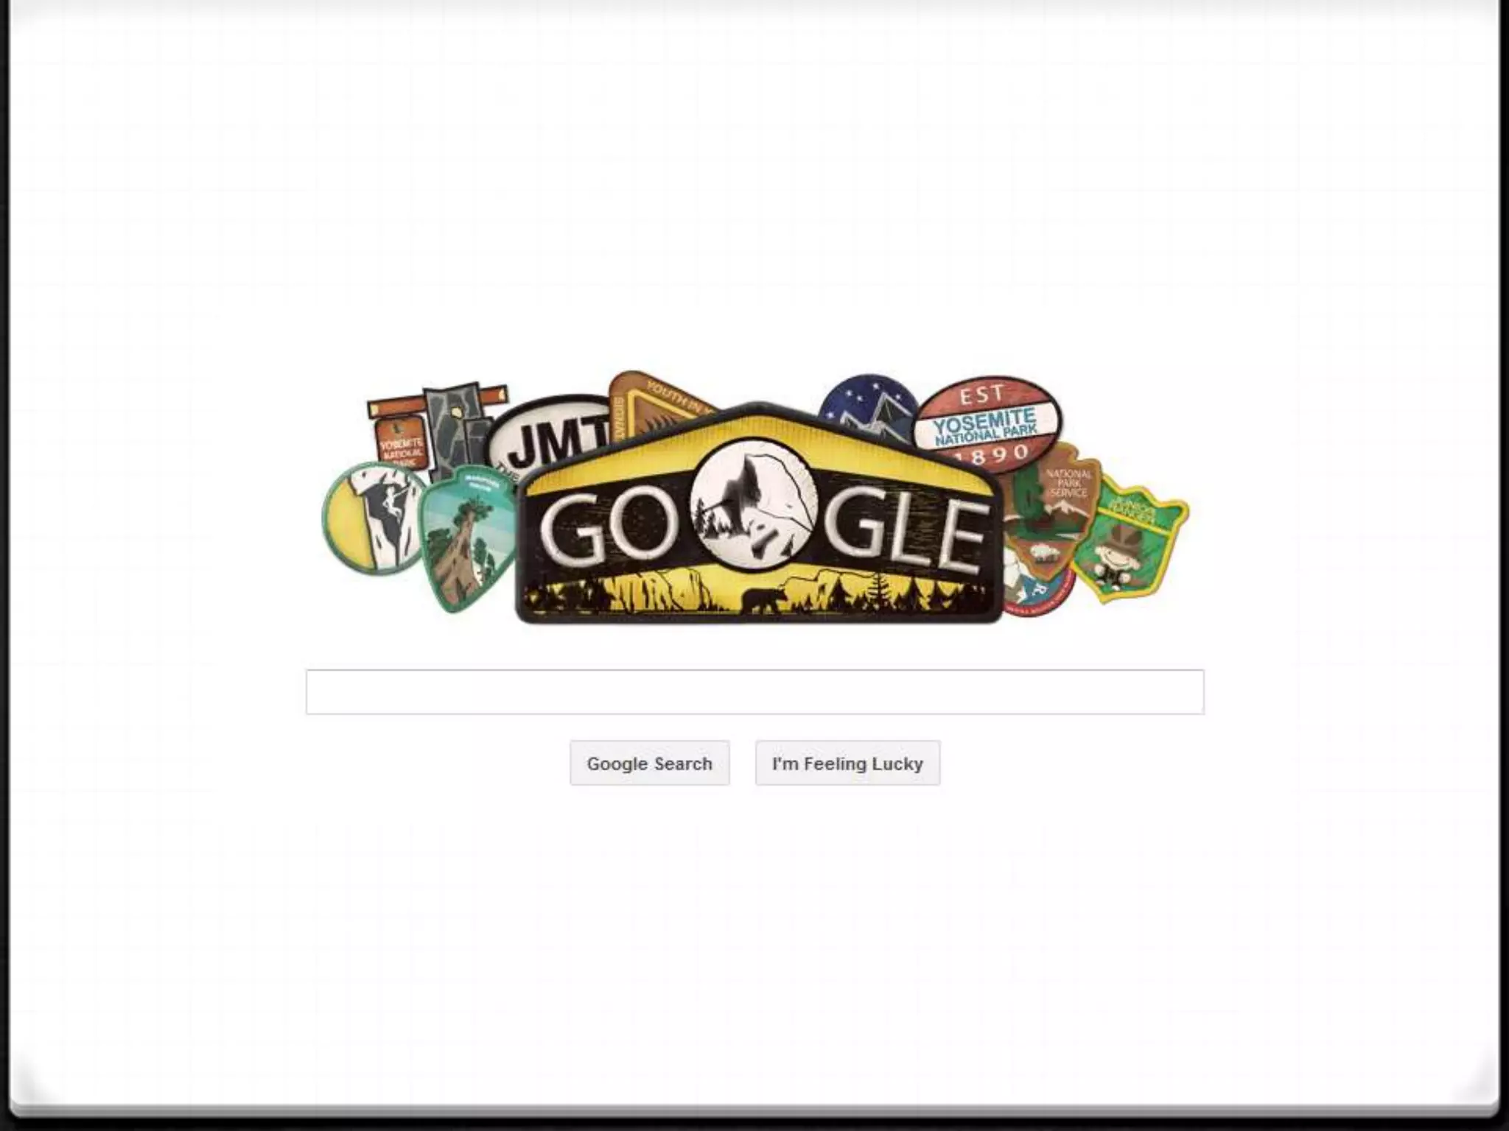This screenshot has width=1509, height=1131.
Task: Click the Google Search button
Action: click(x=649, y=763)
